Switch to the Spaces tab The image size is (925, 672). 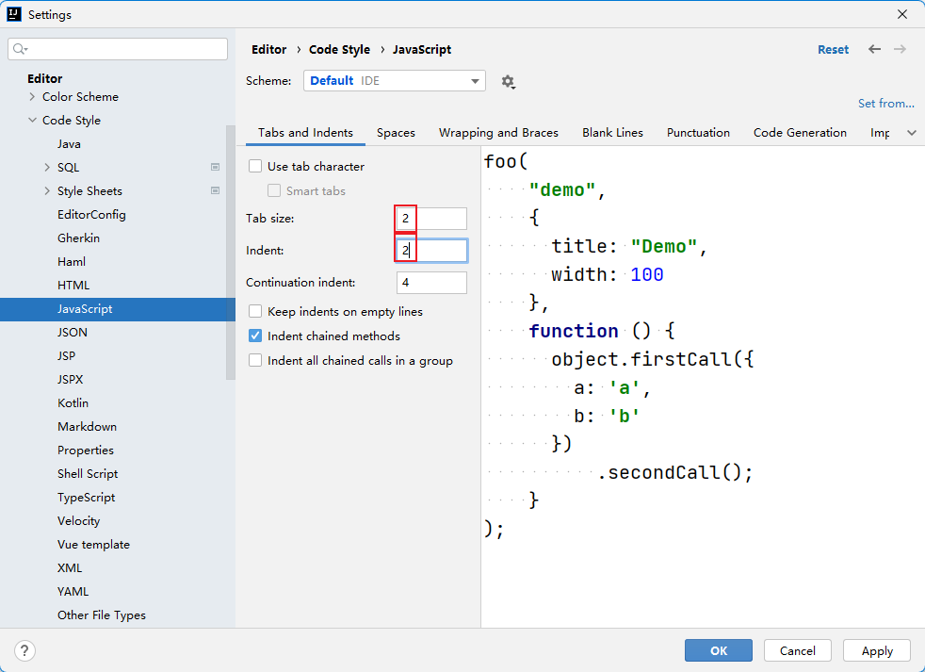point(396,133)
